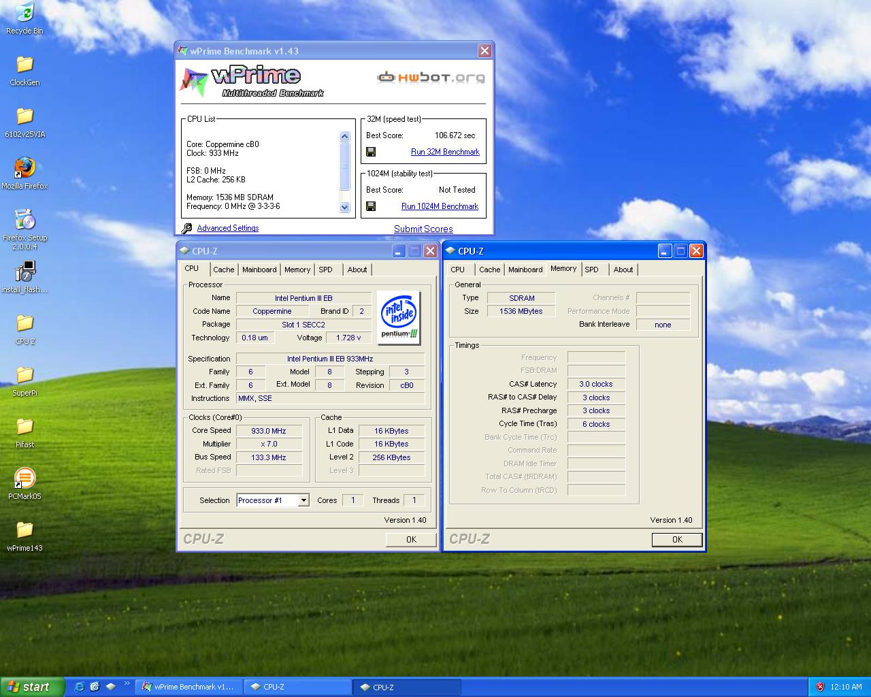871x697 pixels.
Task: Click OK in right CPU-Z Memory window
Action: [x=677, y=539]
